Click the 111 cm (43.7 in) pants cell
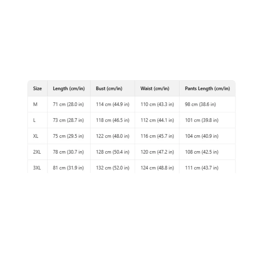253x253 pixels. pyautogui.click(x=202, y=168)
